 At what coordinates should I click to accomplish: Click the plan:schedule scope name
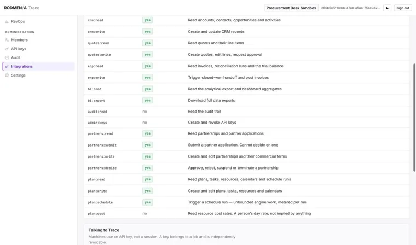point(100,202)
